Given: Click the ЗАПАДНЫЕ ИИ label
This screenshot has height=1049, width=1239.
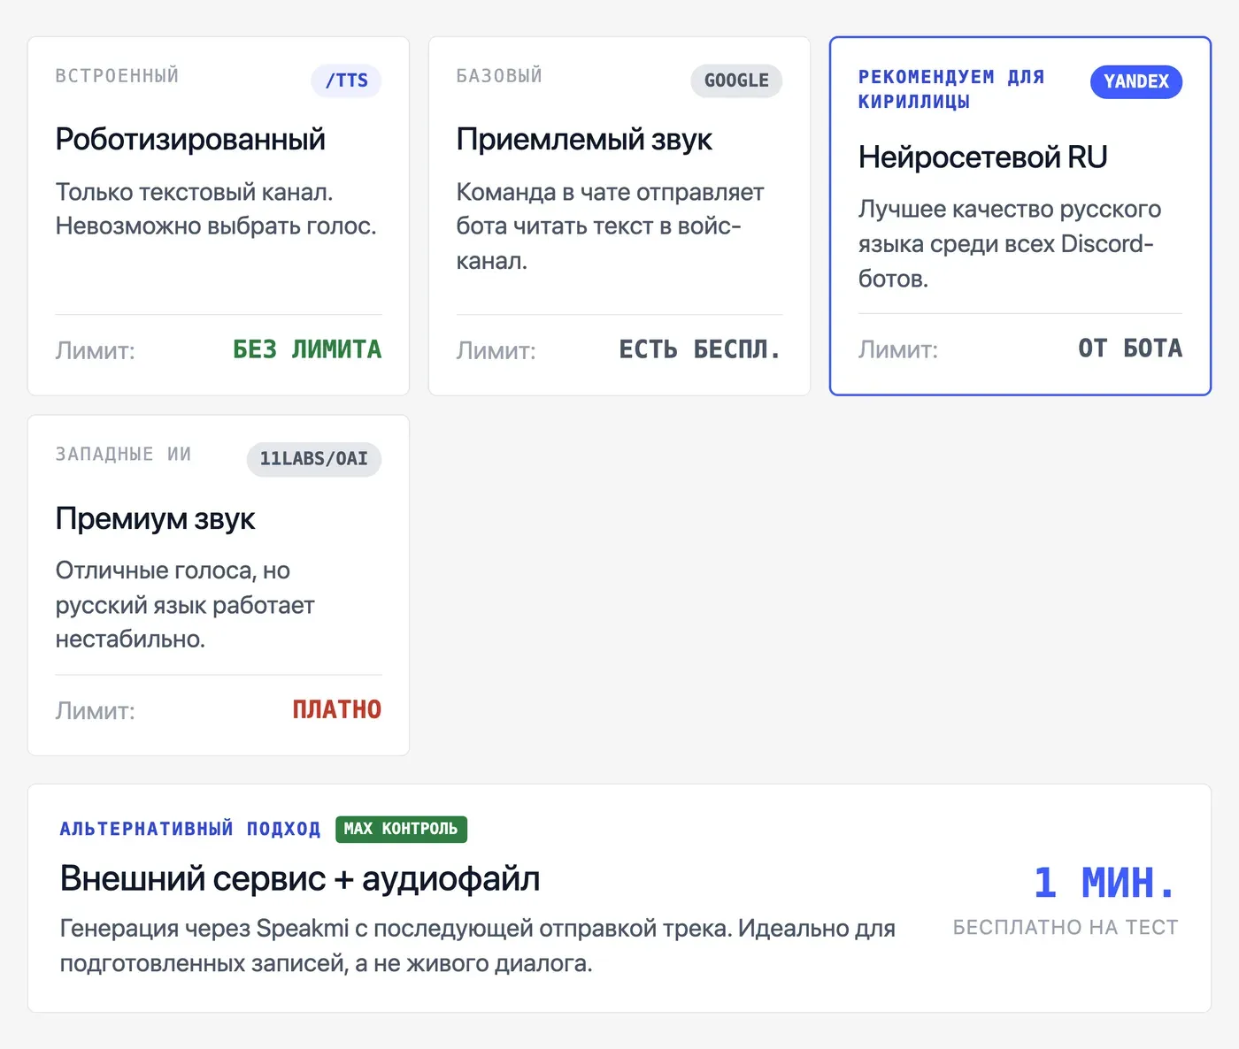Looking at the screenshot, I should [x=124, y=455].
